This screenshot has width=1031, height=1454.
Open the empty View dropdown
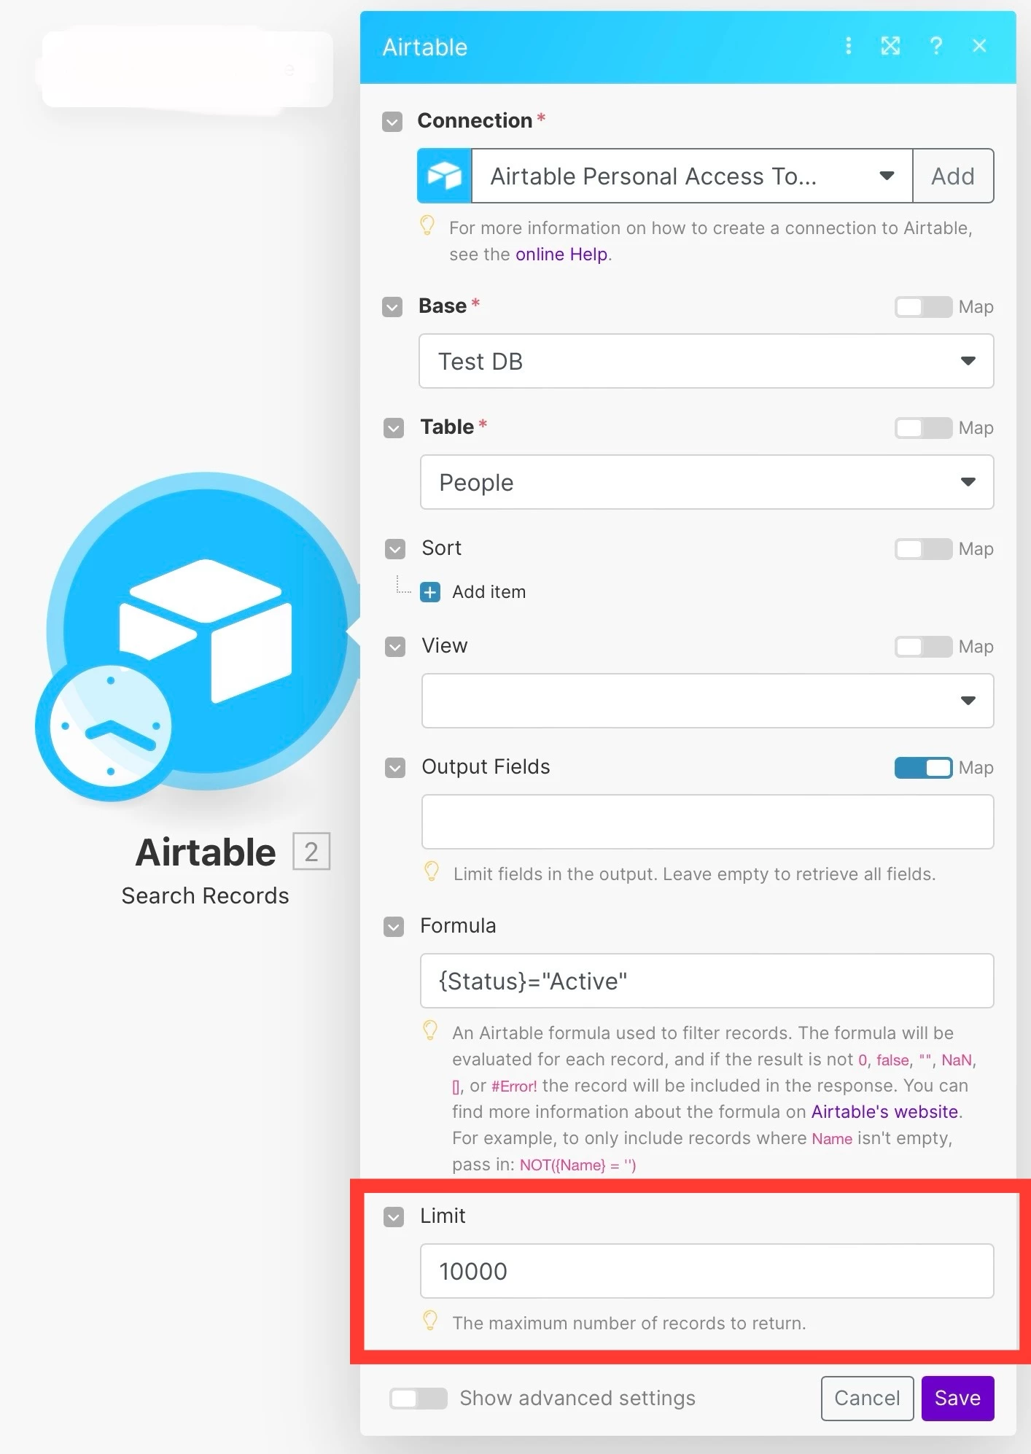[707, 701]
